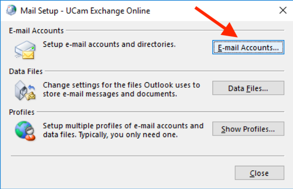This screenshot has height=189, width=293.
Task: Click the separator line beside Profiles heading
Action: coord(161,112)
